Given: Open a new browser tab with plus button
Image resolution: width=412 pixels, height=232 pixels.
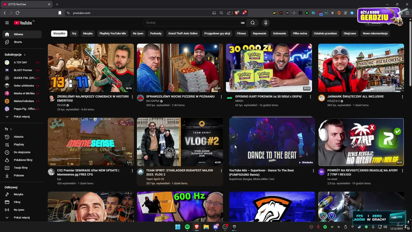Looking at the screenshot, I should (x=57, y=4).
